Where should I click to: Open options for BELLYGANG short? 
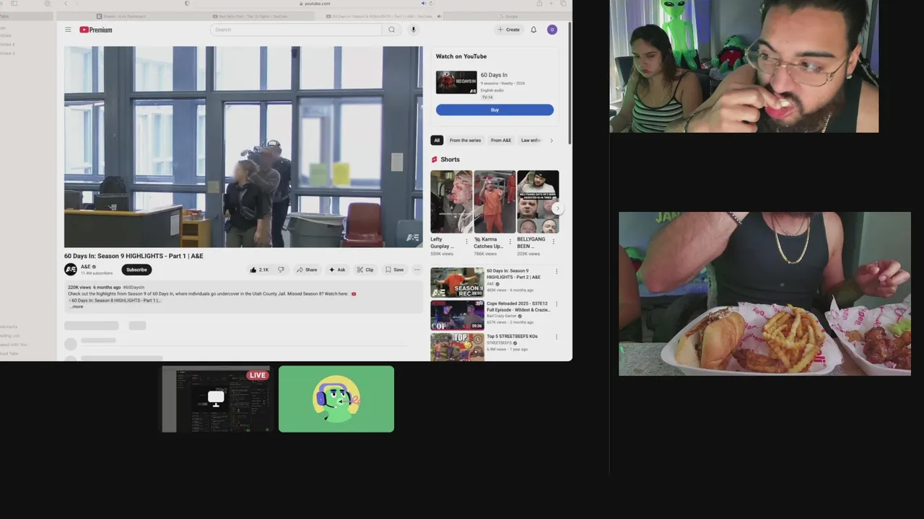[x=553, y=241]
